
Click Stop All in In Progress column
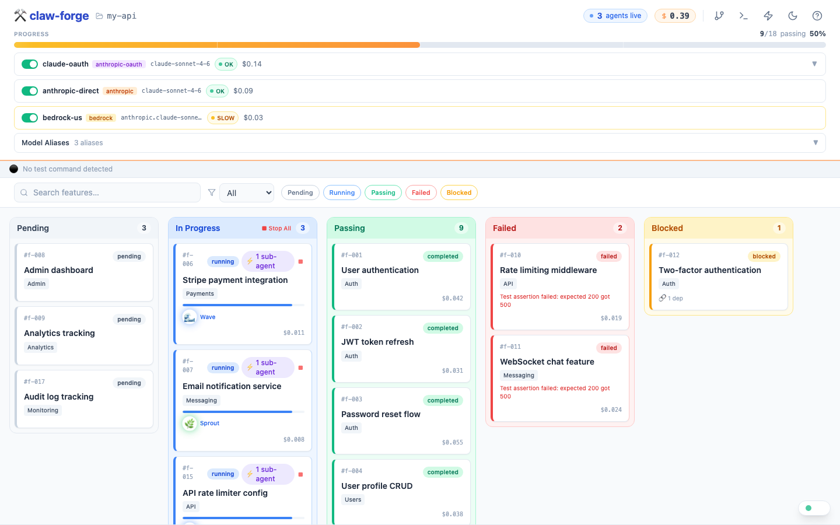pos(276,228)
